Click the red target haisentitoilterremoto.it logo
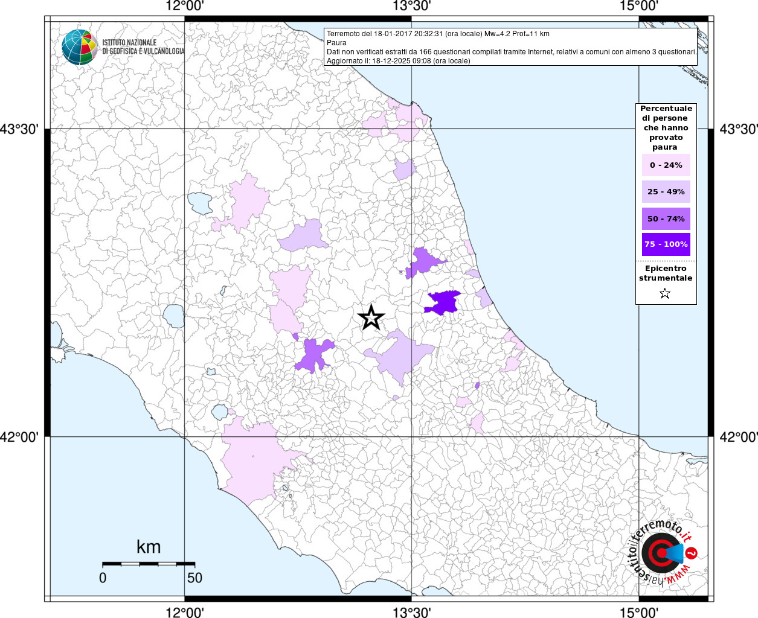758x618 pixels. [x=660, y=552]
